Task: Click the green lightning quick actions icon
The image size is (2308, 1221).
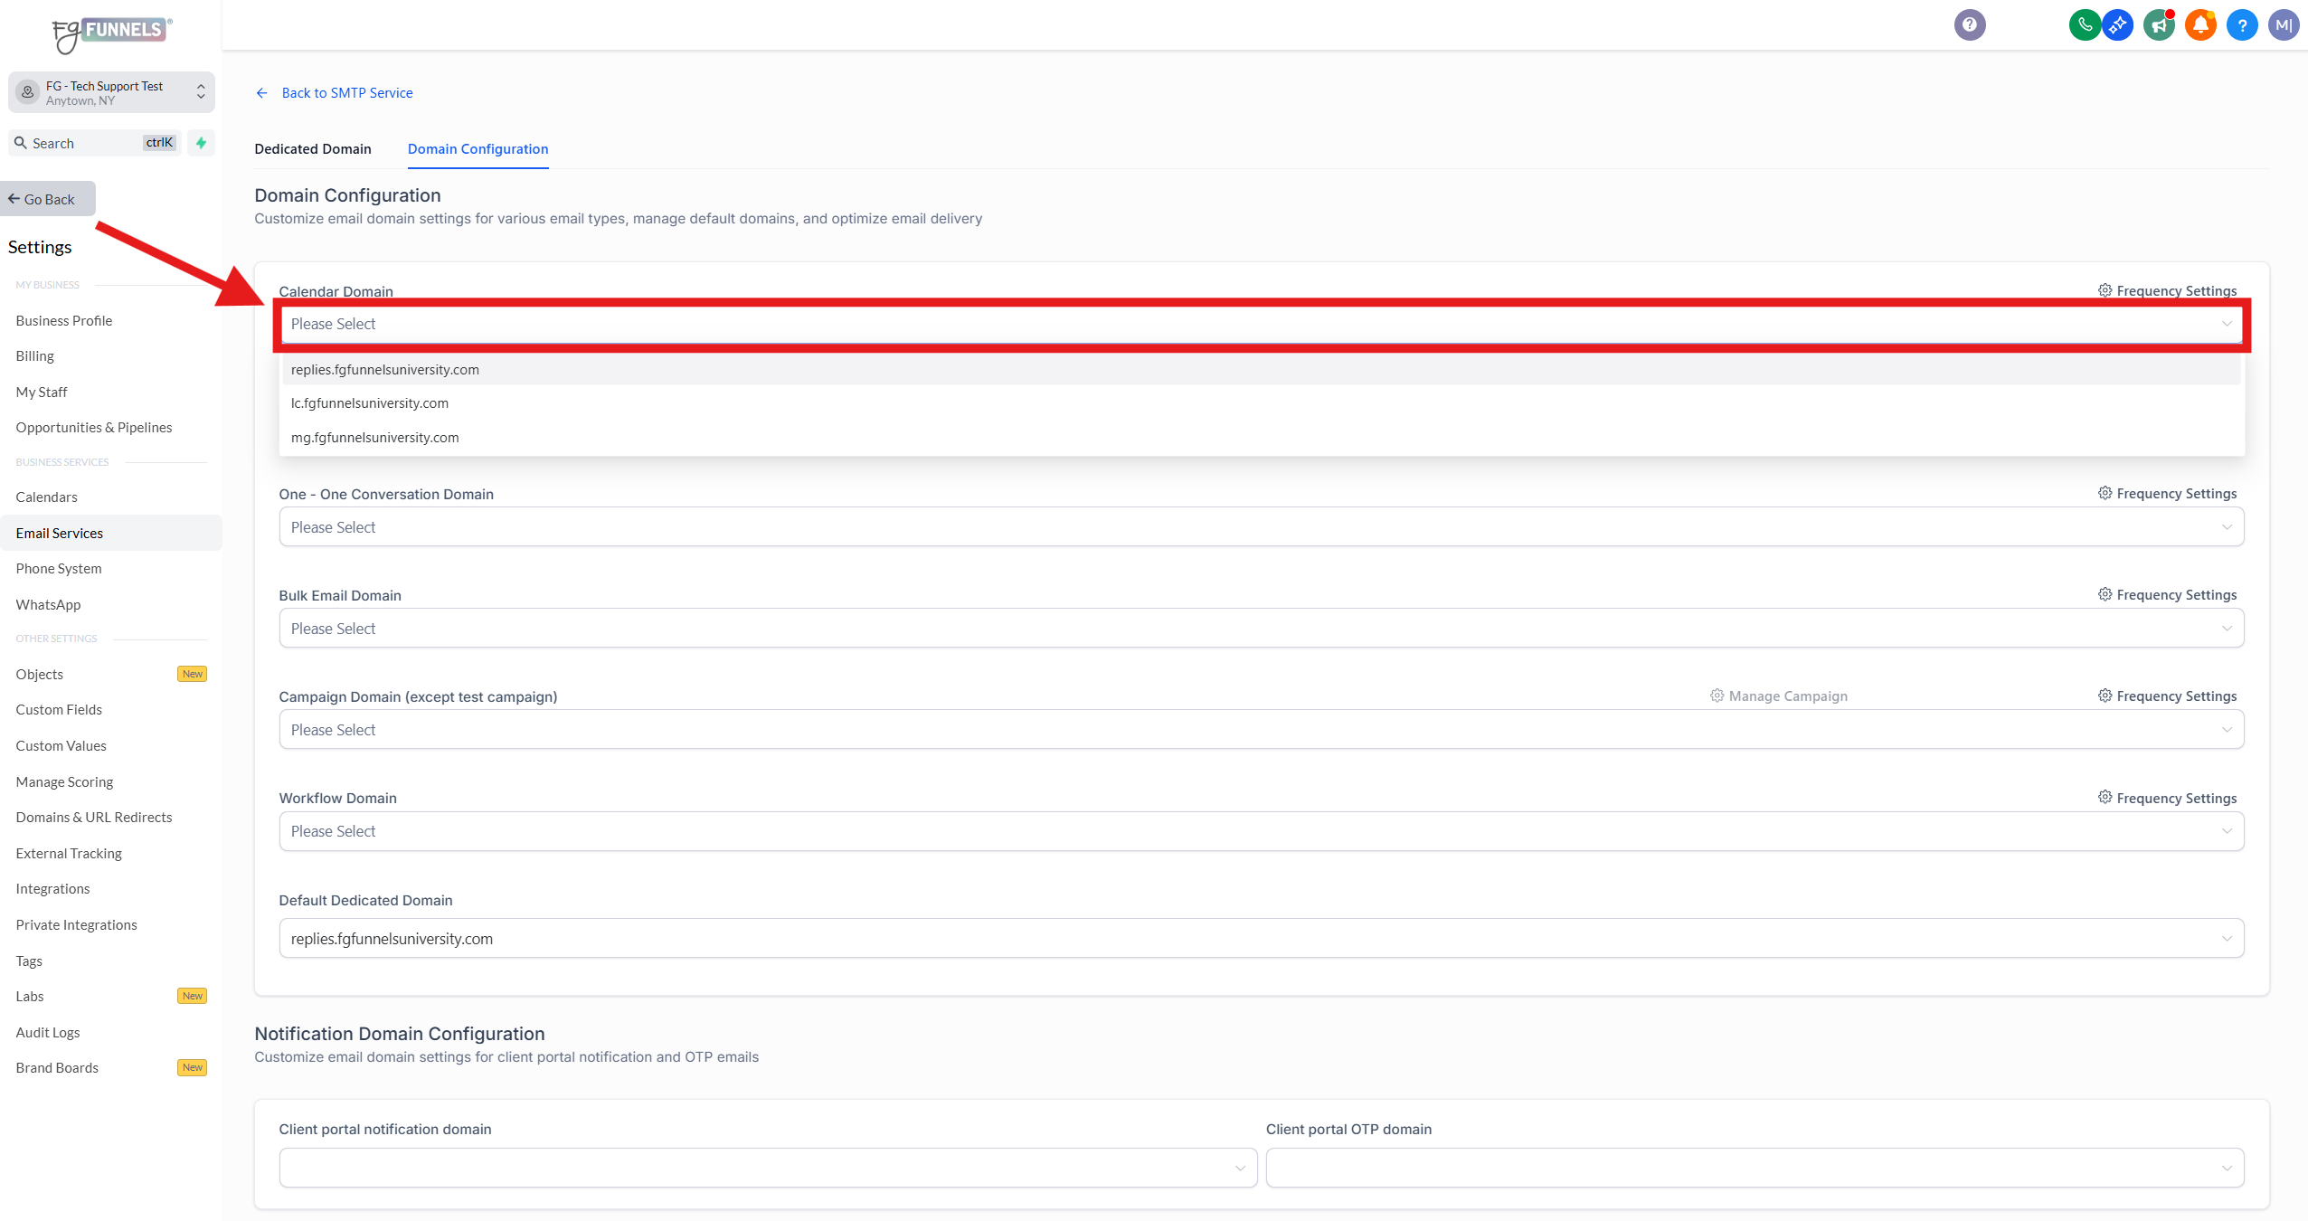Action: (201, 143)
